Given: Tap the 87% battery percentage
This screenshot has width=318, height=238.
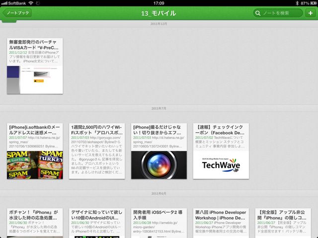Looking at the screenshot, I should coord(305,3).
